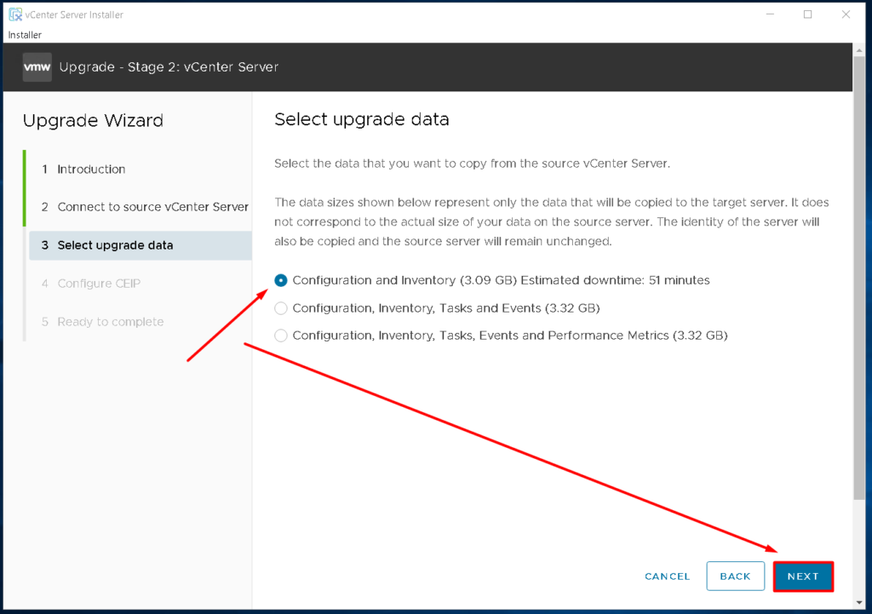The height and width of the screenshot is (614, 872).
Task: Click the Select upgrade data page heading
Action: 361,119
